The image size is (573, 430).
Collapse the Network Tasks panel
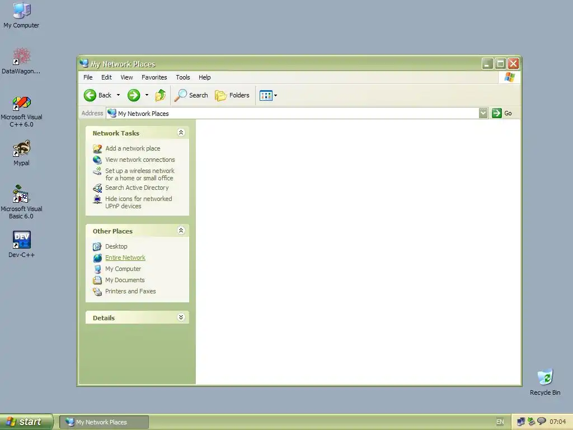click(x=181, y=133)
